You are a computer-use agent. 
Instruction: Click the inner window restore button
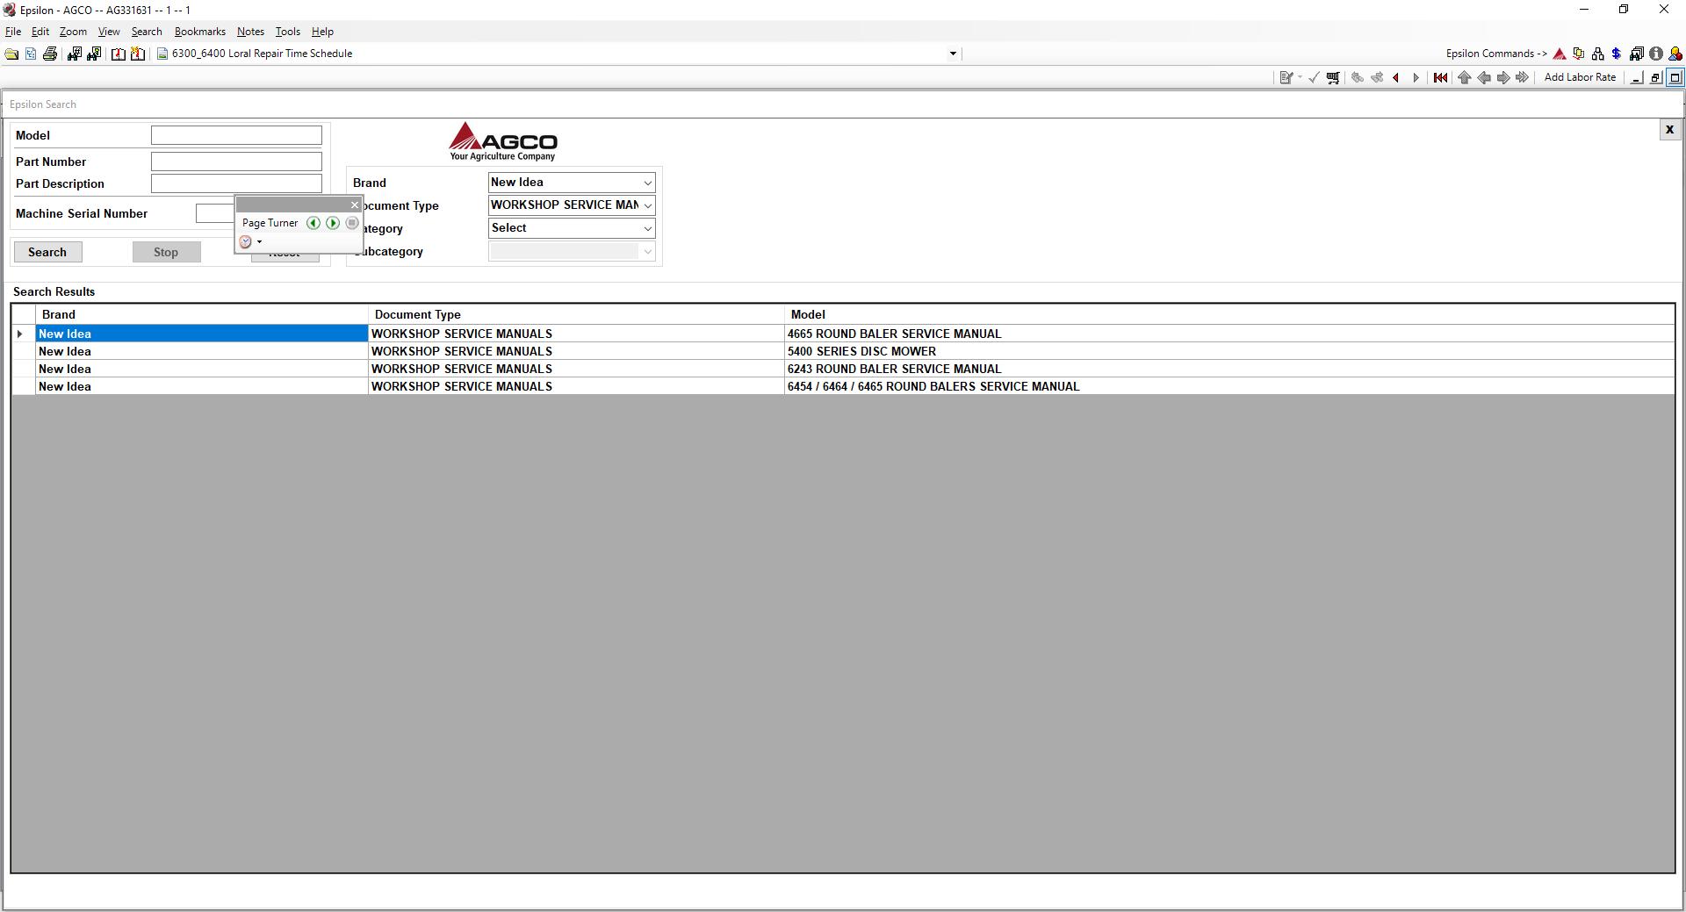1655,78
